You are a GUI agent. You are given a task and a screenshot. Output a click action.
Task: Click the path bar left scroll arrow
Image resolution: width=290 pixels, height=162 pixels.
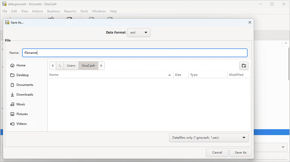(x=52, y=66)
